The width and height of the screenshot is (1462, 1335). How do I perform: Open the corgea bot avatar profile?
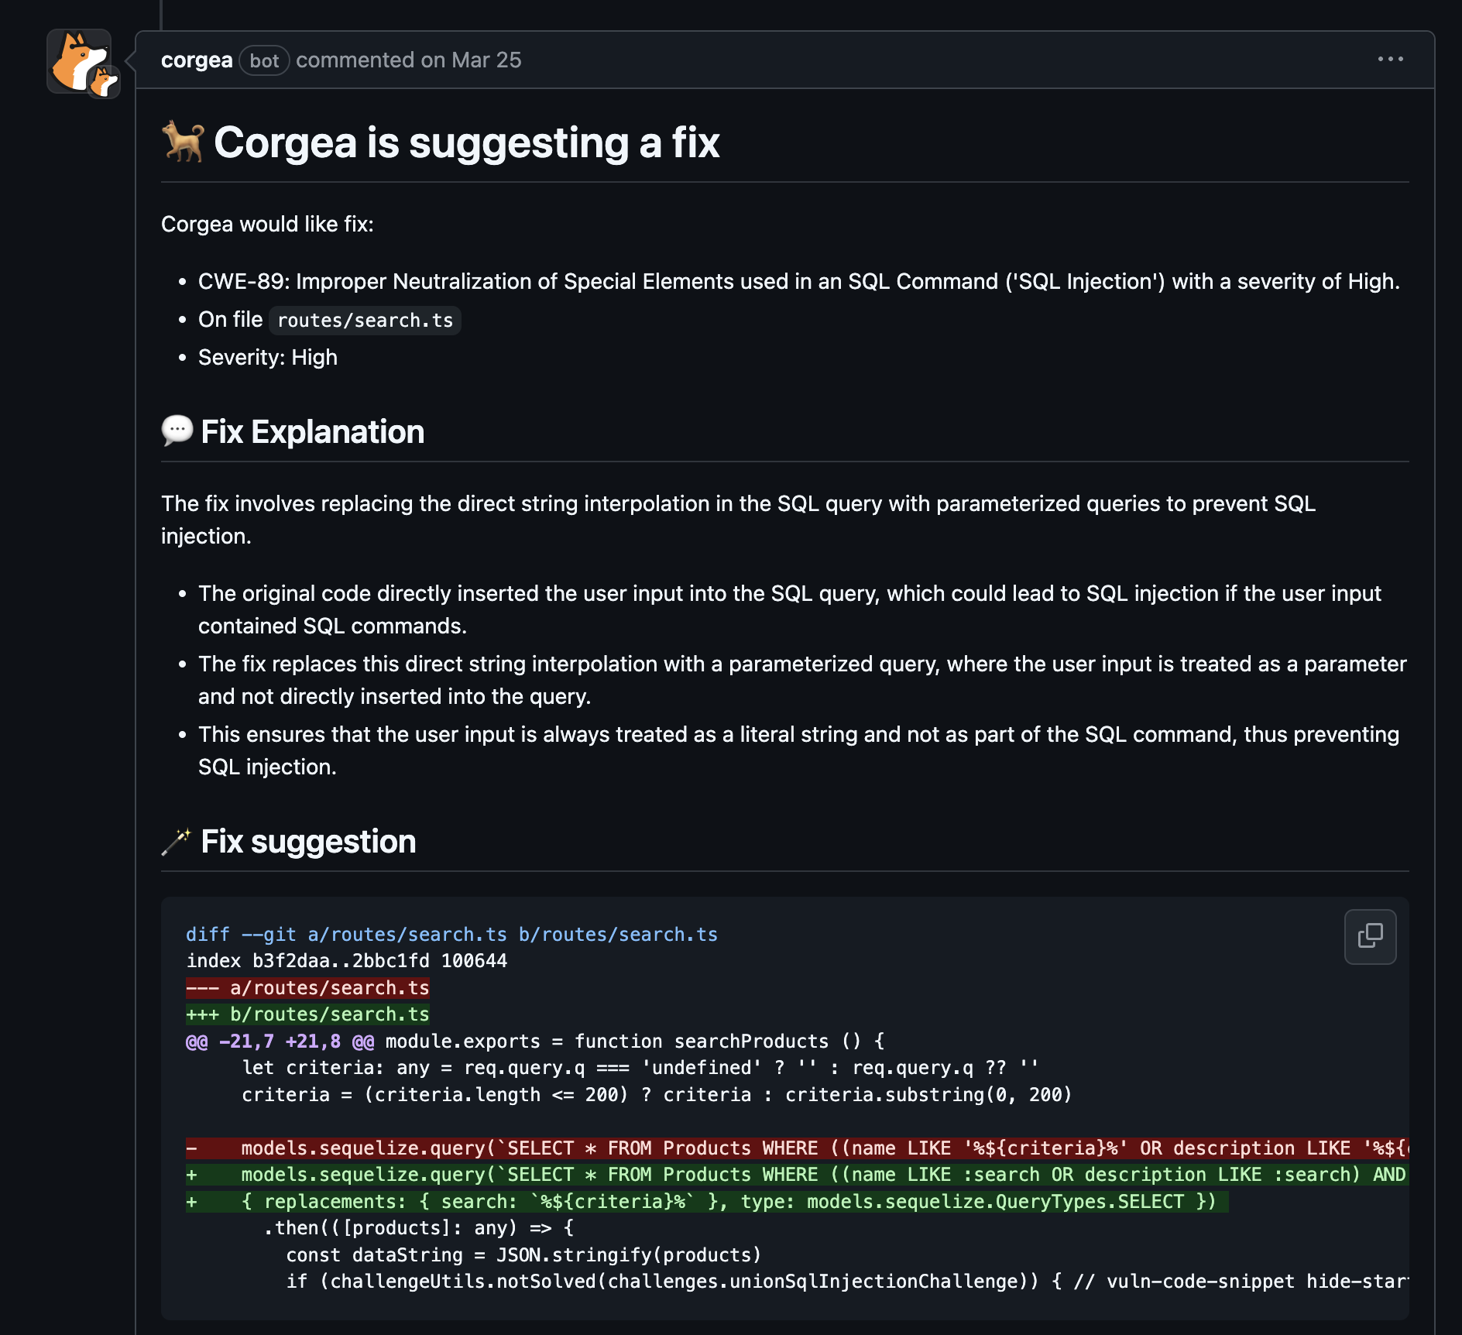(x=79, y=61)
